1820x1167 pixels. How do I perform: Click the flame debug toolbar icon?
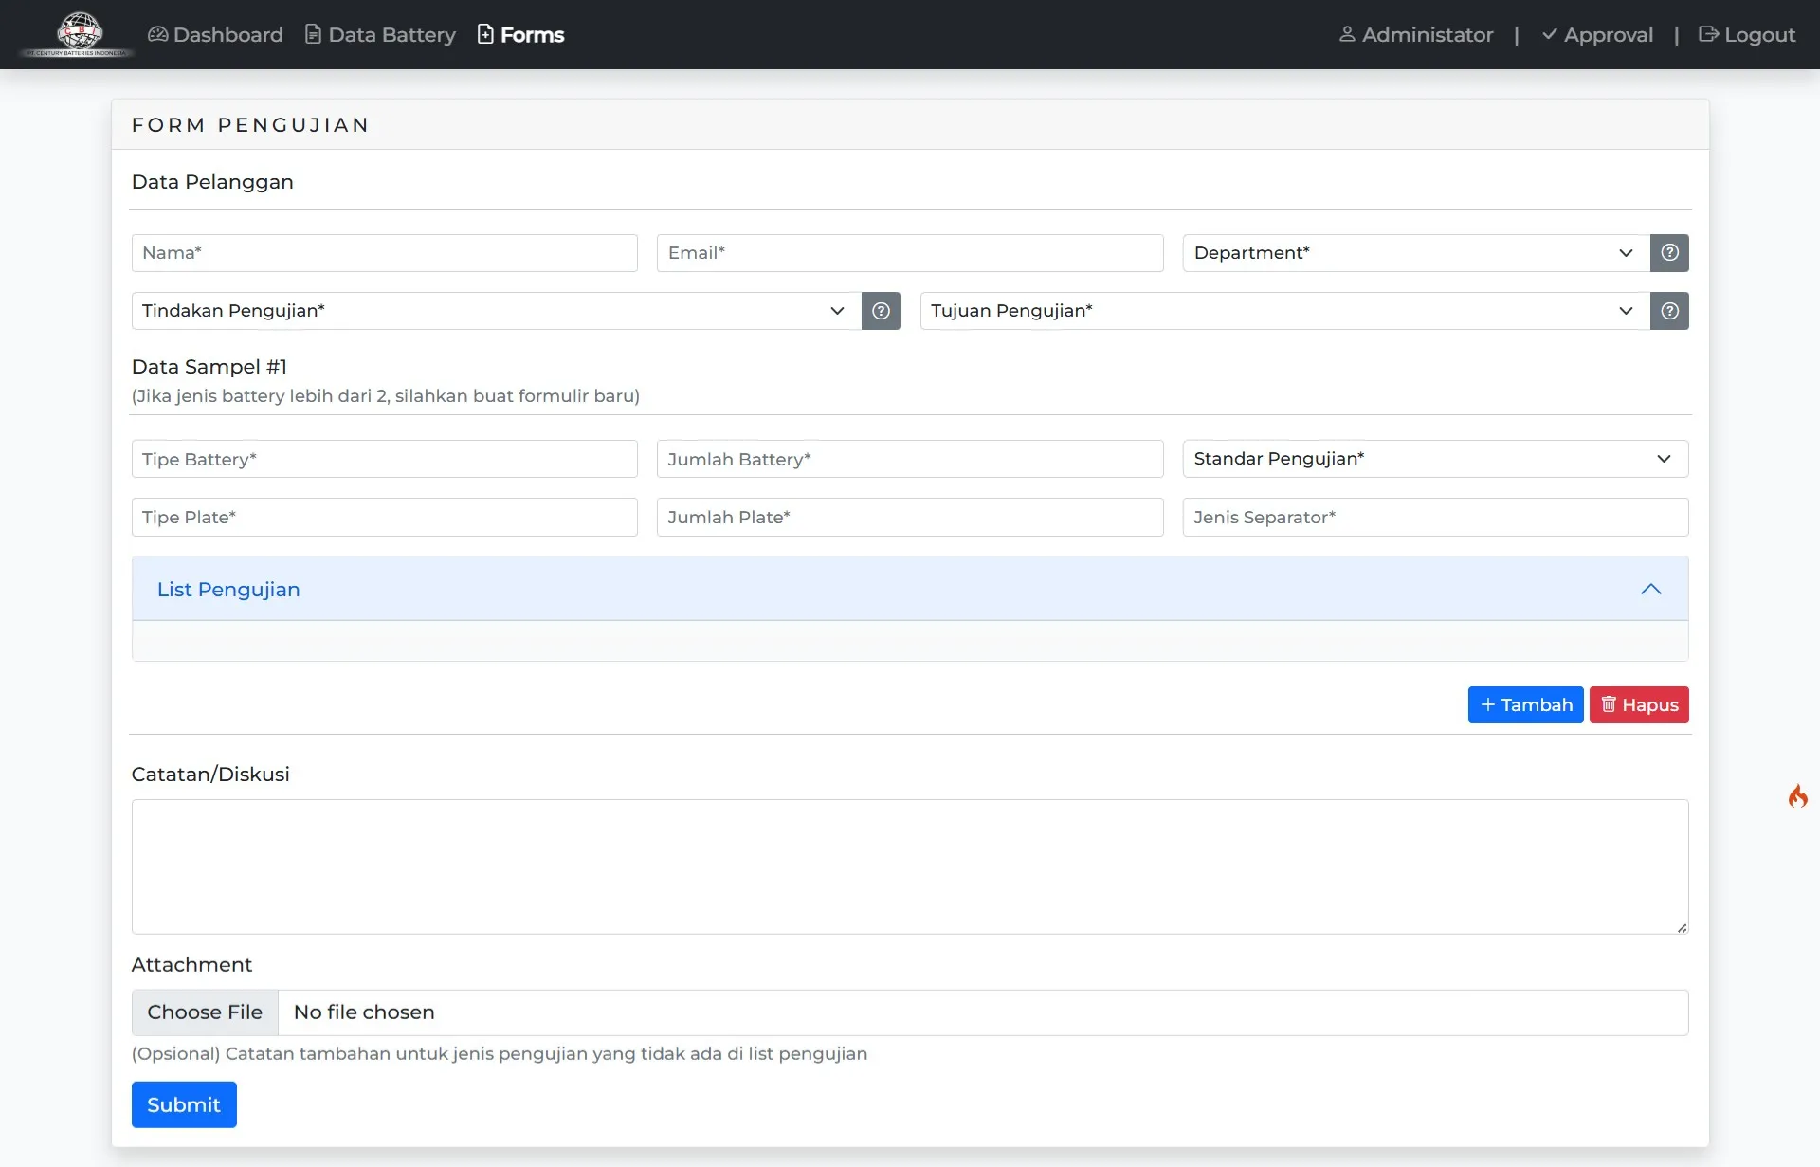1797,796
